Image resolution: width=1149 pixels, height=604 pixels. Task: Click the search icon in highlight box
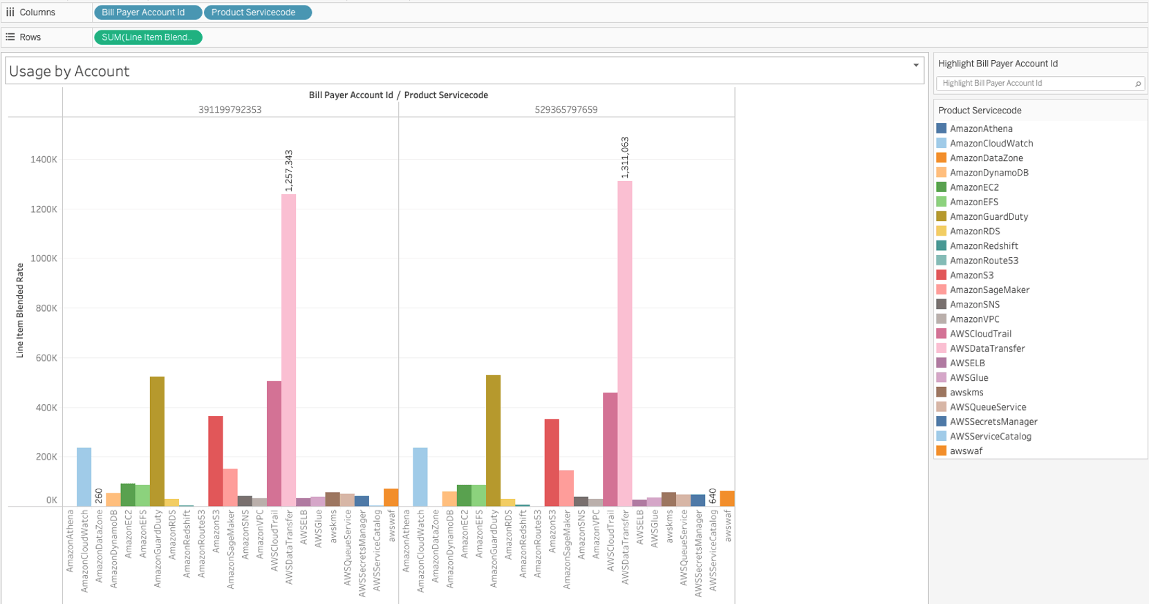coord(1137,84)
